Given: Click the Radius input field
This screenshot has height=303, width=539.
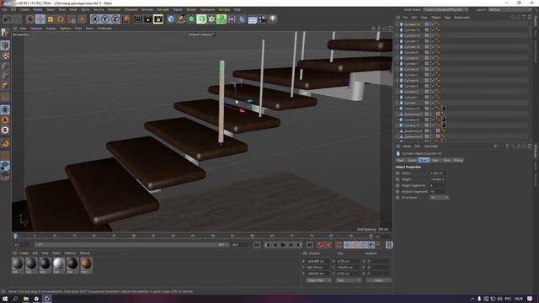Looking at the screenshot, I should click(x=438, y=173).
